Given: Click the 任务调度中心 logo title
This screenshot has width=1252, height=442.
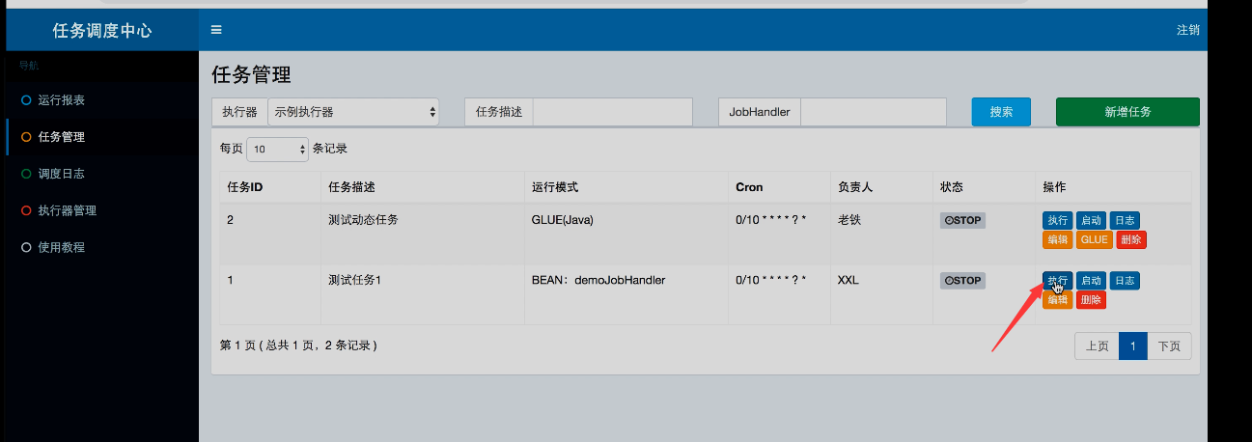Looking at the screenshot, I should tap(102, 30).
